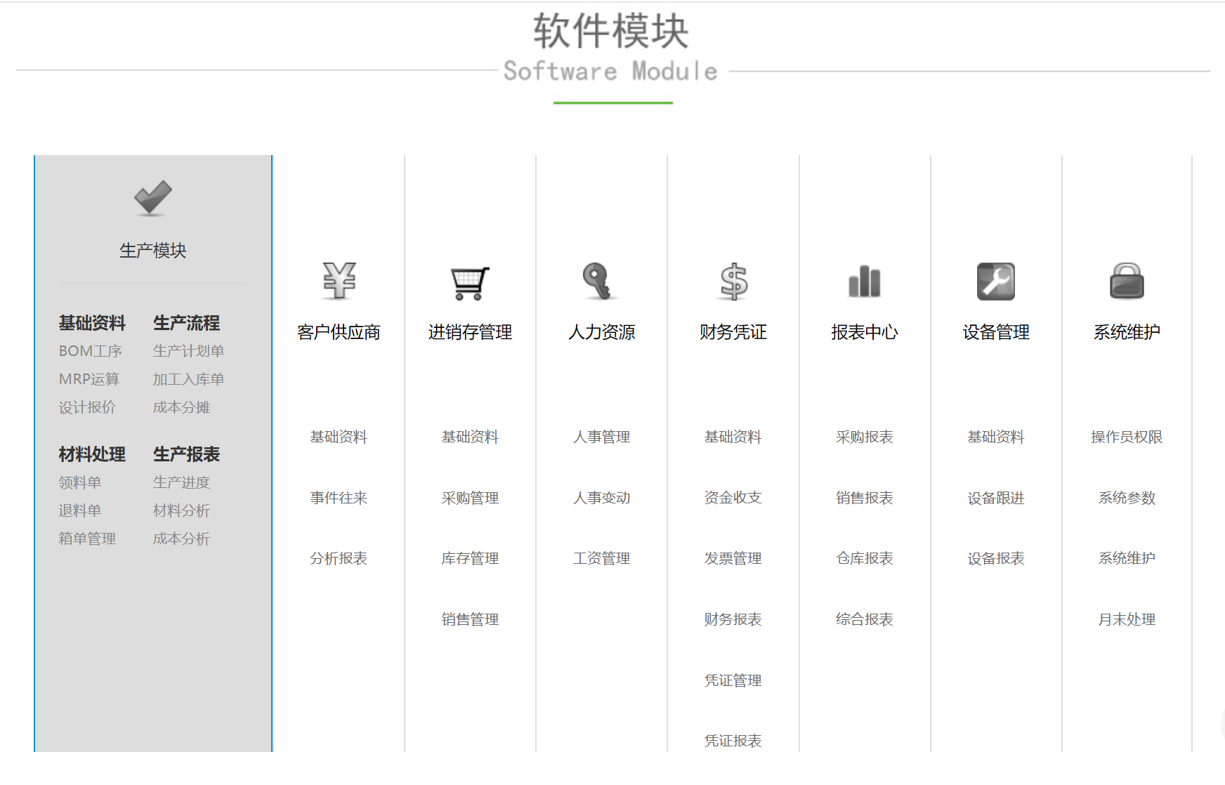Select 采购管理 under 进销存管理
The height and width of the screenshot is (785, 1225).
470,498
